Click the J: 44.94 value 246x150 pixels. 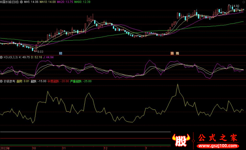(x=48, y=57)
